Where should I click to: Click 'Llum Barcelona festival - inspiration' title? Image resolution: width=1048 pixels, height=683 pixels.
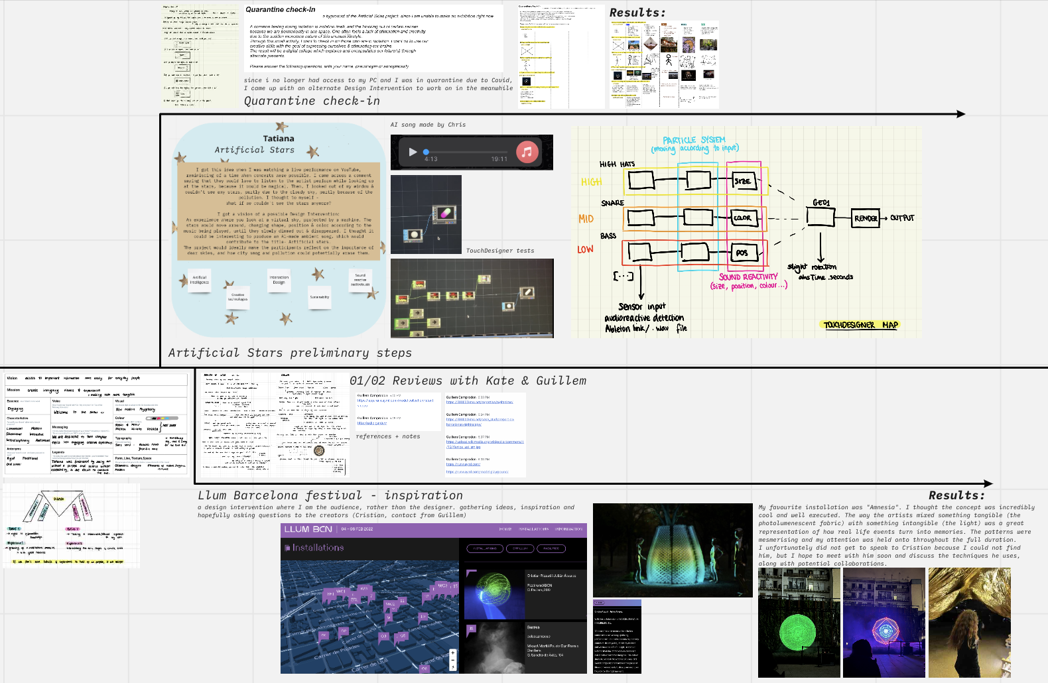click(330, 495)
